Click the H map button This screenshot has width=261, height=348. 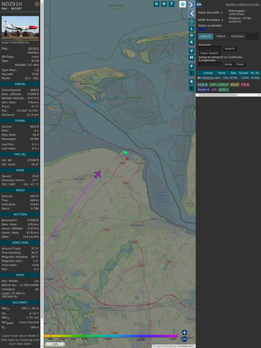tap(164, 4)
